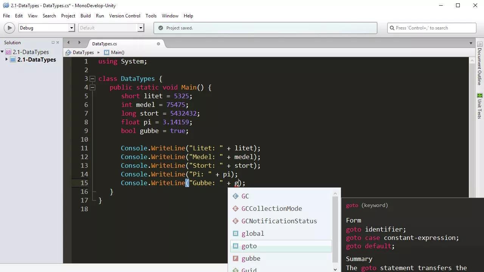The image size is (484, 272).
Task: Open the Project menu
Action: [68, 16]
